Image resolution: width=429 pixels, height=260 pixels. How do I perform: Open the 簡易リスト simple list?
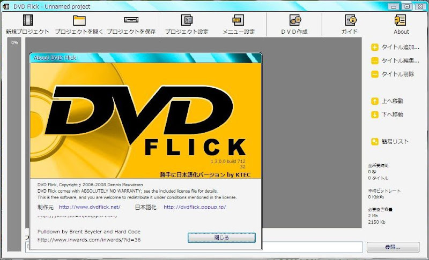[x=390, y=141]
